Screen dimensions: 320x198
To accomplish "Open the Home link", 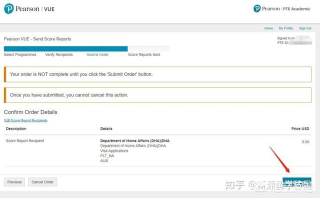I will [x=268, y=28].
